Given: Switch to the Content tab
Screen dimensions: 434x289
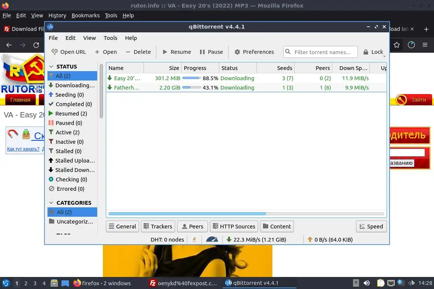Looking at the screenshot, I should click(277, 226).
